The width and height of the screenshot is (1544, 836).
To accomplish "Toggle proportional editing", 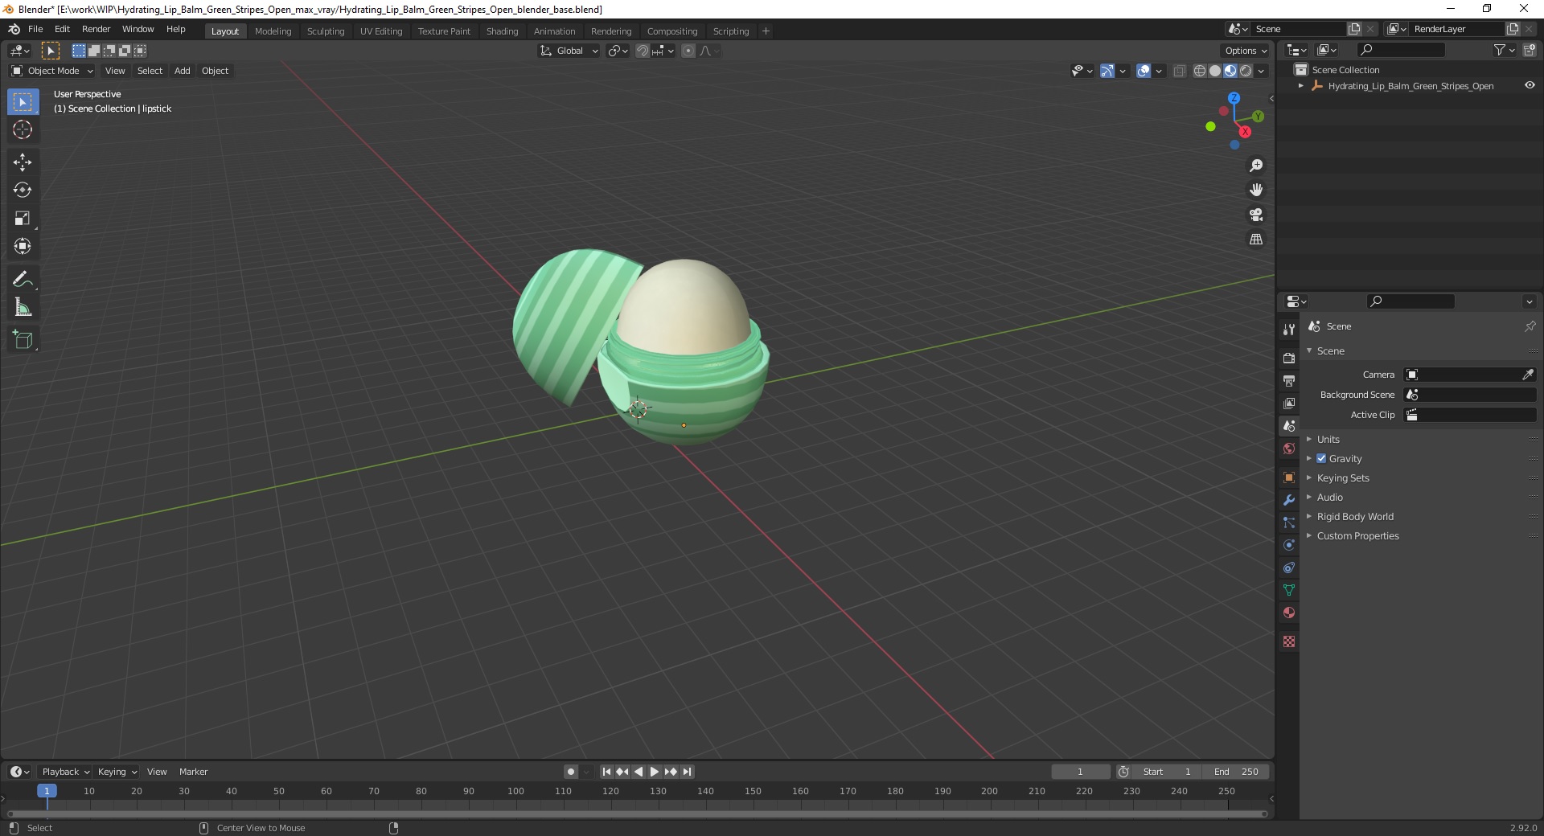I will point(688,51).
